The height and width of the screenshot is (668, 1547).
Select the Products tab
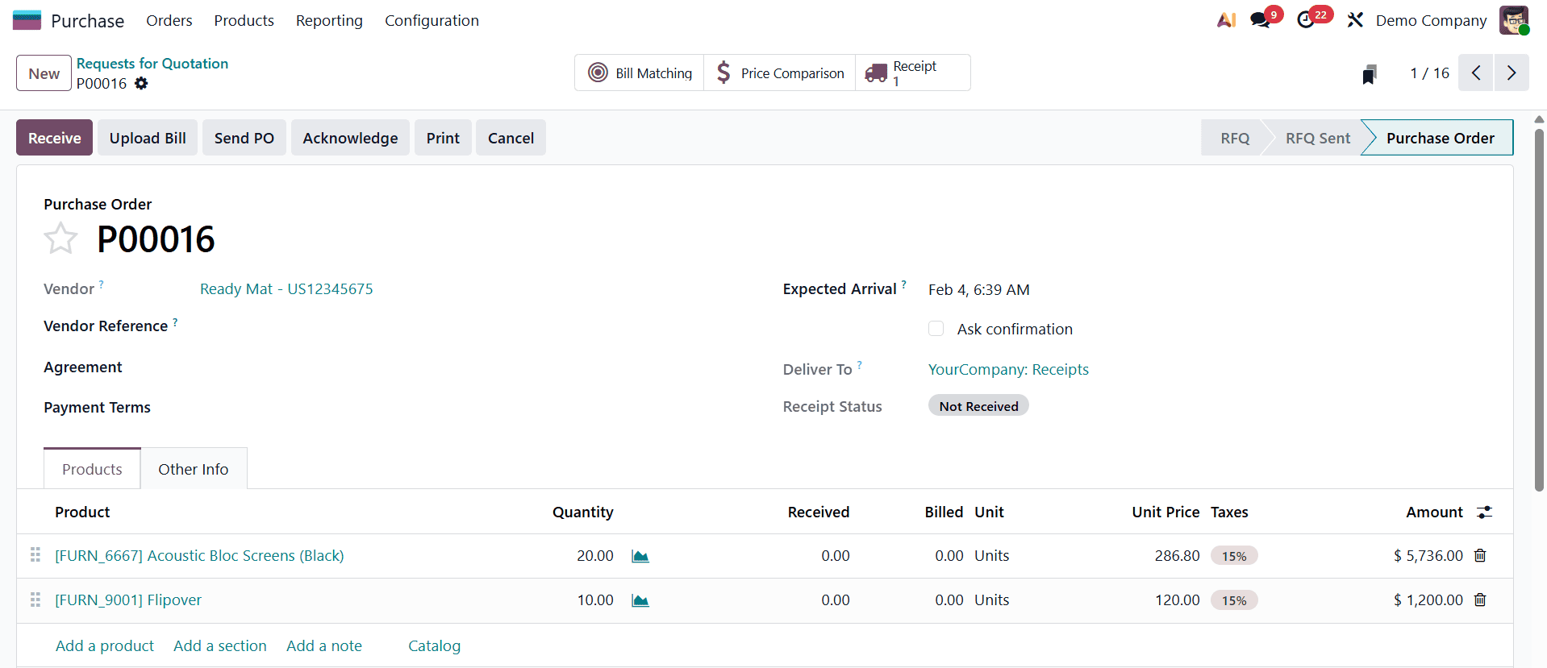coord(92,469)
